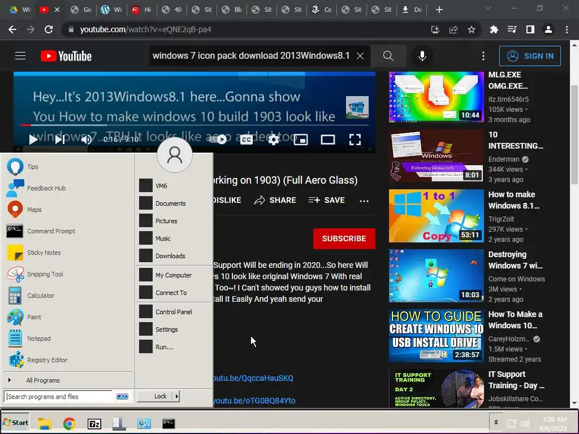
Task: Launch Feedback Hub from Start menu
Action: [68, 188]
